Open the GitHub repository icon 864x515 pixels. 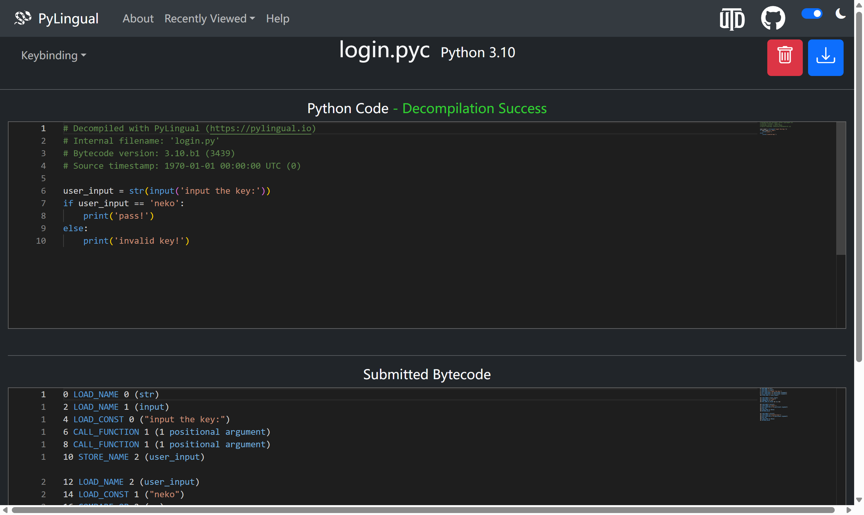(x=773, y=18)
